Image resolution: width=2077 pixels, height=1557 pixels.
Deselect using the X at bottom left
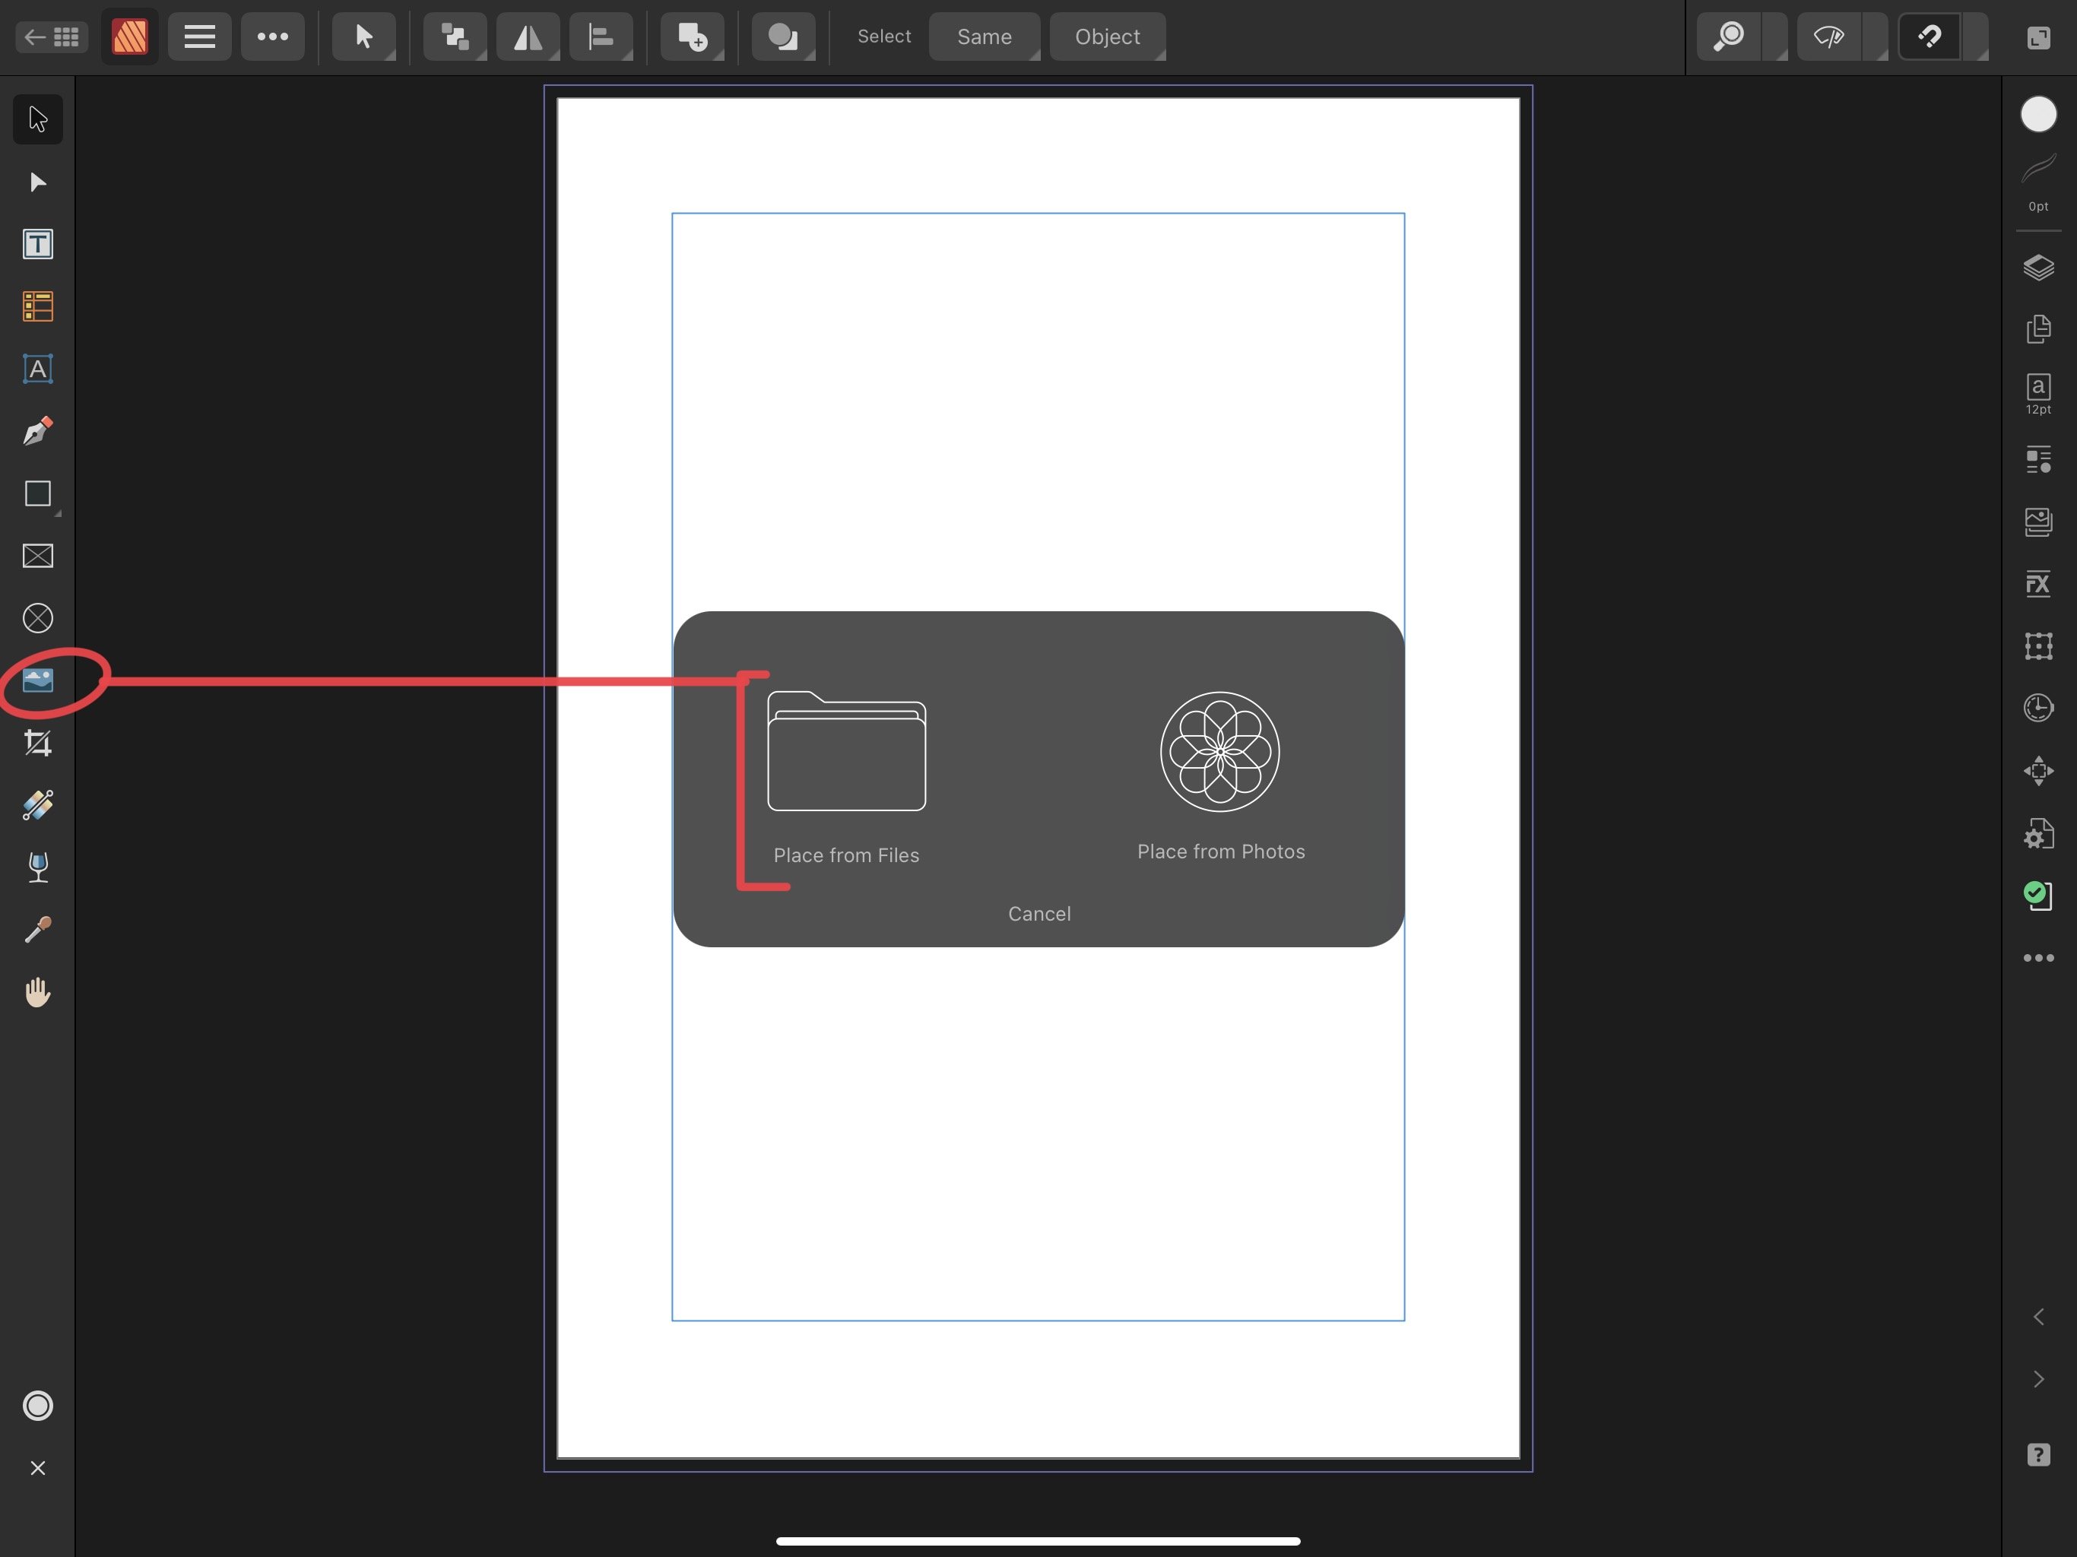pos(37,1468)
